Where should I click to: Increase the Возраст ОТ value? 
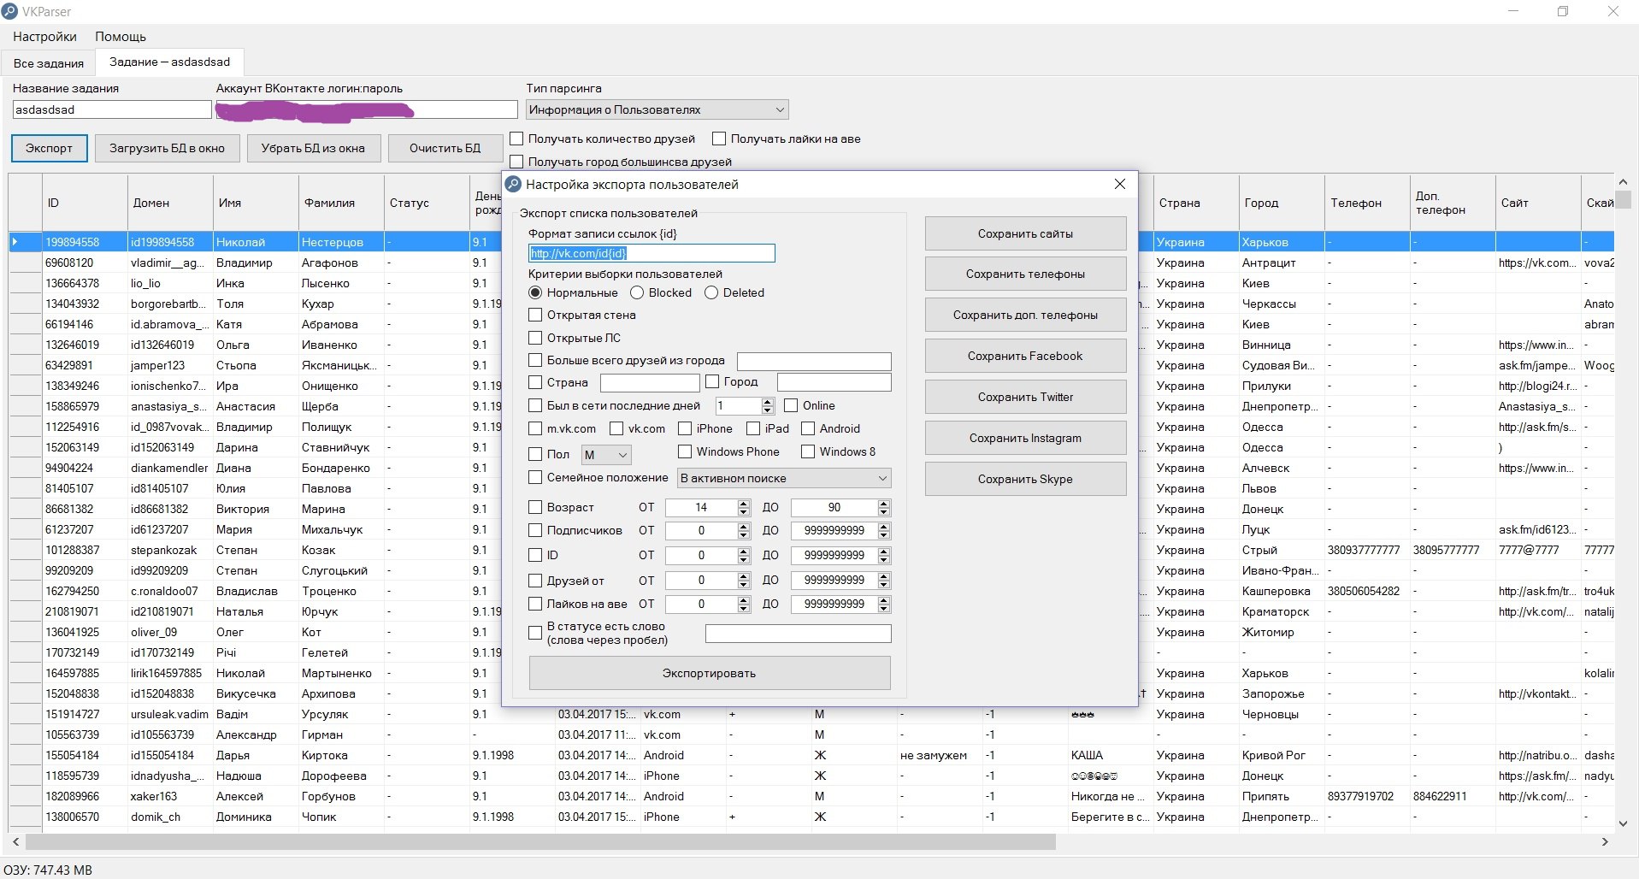pyautogui.click(x=744, y=504)
